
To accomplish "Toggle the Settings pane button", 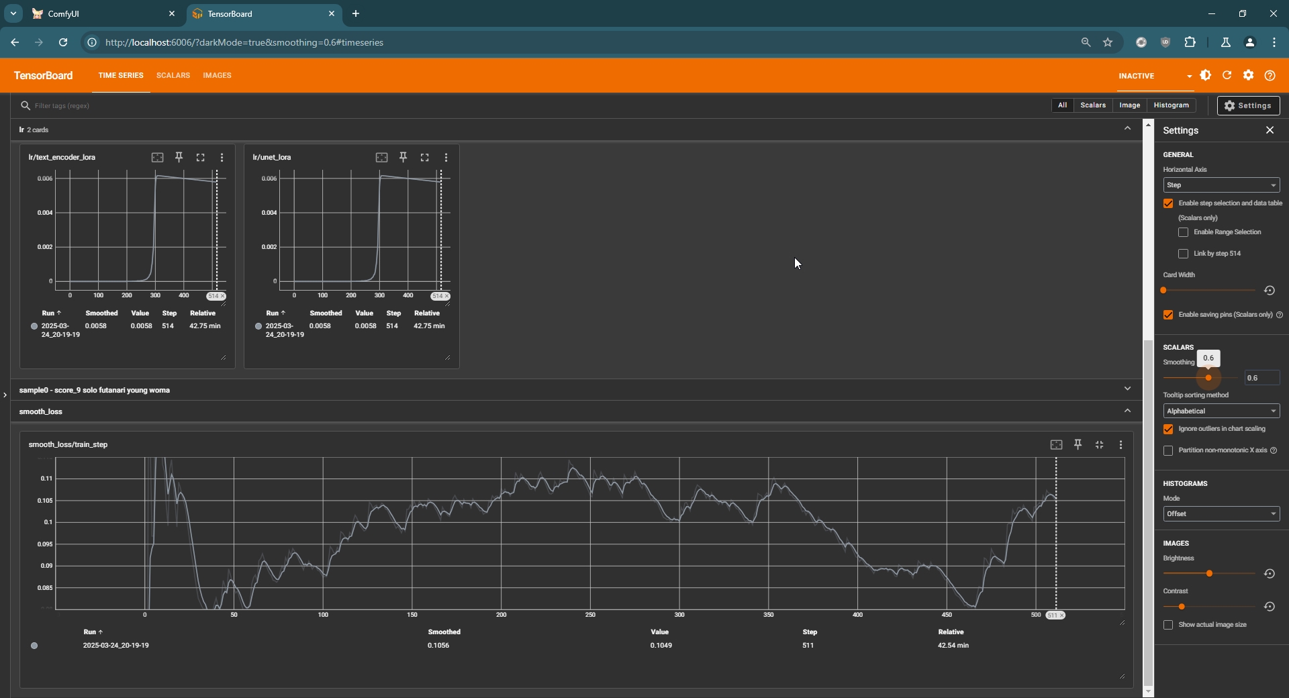I will coord(1248,105).
